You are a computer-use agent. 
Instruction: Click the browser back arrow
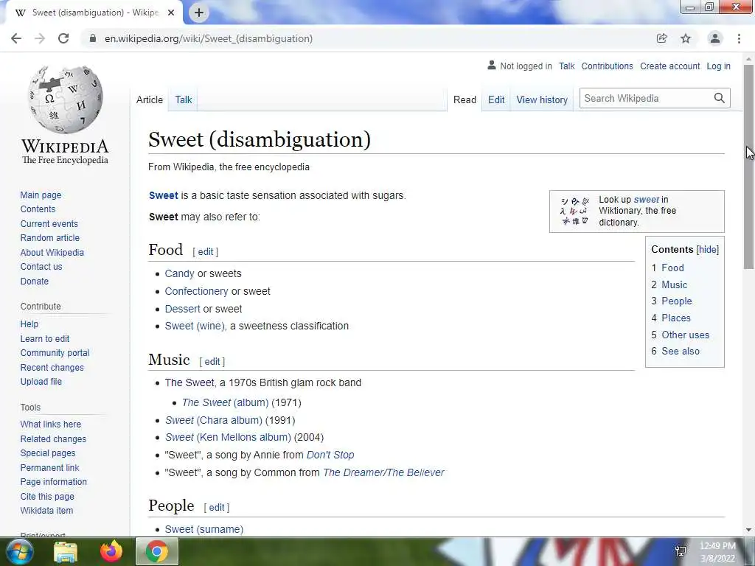(16, 38)
